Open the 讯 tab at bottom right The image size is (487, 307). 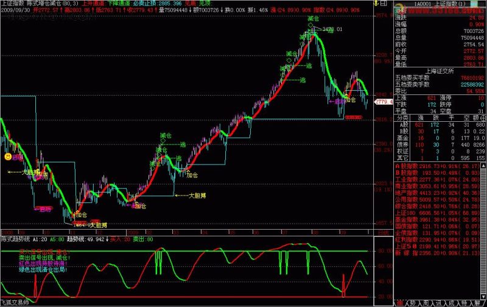coord(438,303)
